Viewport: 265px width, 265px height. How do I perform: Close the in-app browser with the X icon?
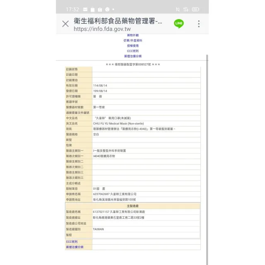(x=65, y=24)
